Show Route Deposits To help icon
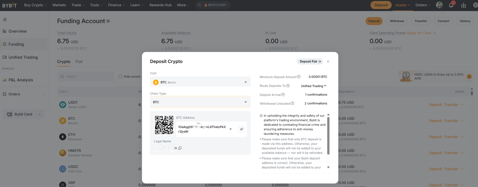478x187 pixels. point(288,86)
